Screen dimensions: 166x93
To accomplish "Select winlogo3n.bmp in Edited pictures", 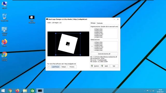I will click(x=99, y=47).
